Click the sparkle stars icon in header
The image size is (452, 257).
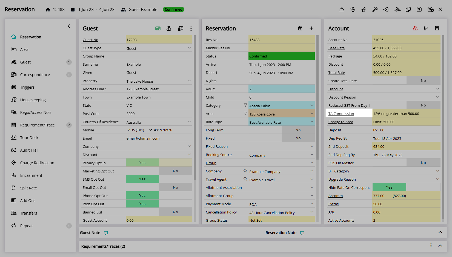pos(364,10)
